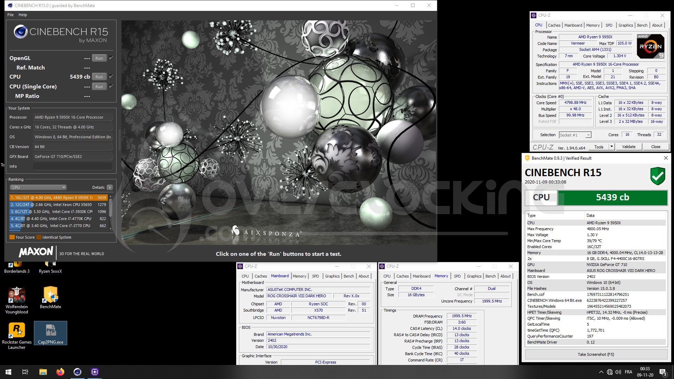Open the Socket #1 selection dropdown
The image size is (674, 379).
coord(575,135)
